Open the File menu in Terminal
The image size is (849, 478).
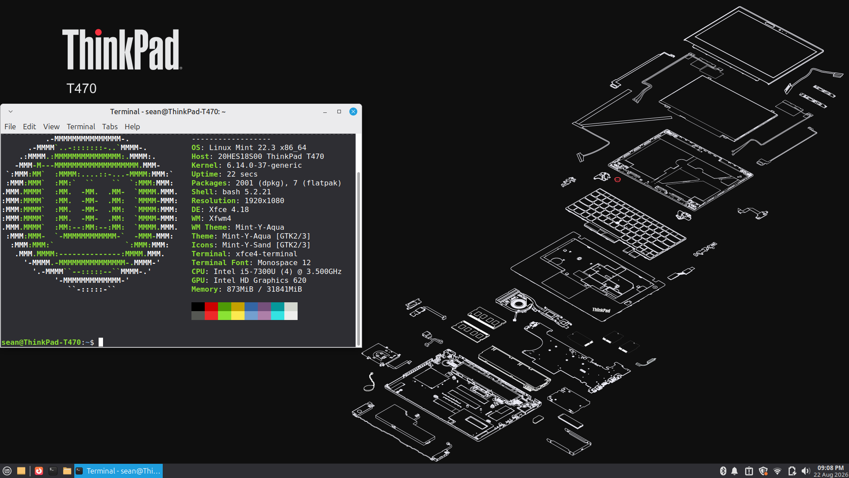(x=10, y=127)
